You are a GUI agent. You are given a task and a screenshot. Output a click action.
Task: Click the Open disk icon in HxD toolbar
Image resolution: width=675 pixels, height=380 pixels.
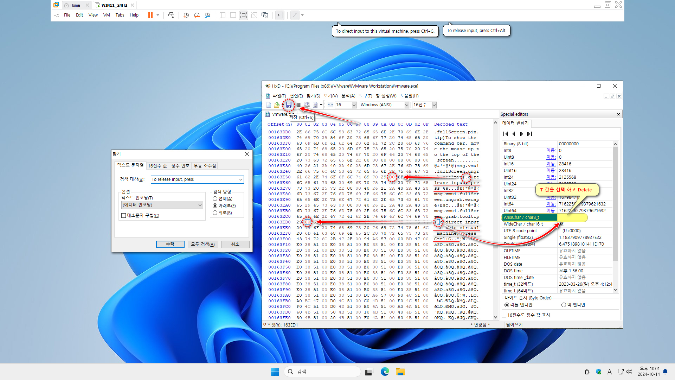(x=307, y=105)
